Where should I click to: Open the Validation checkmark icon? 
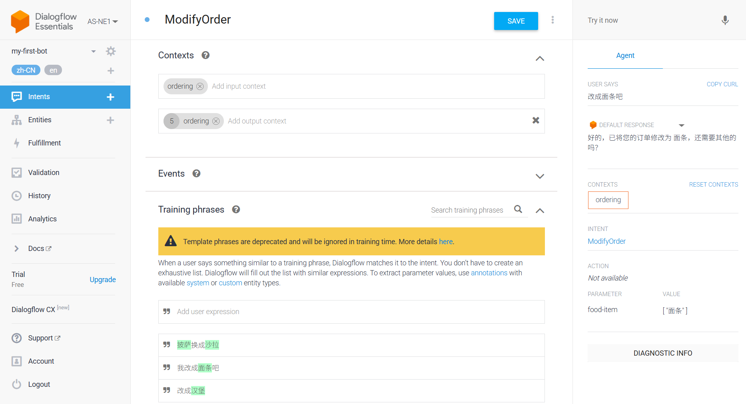coord(17,173)
